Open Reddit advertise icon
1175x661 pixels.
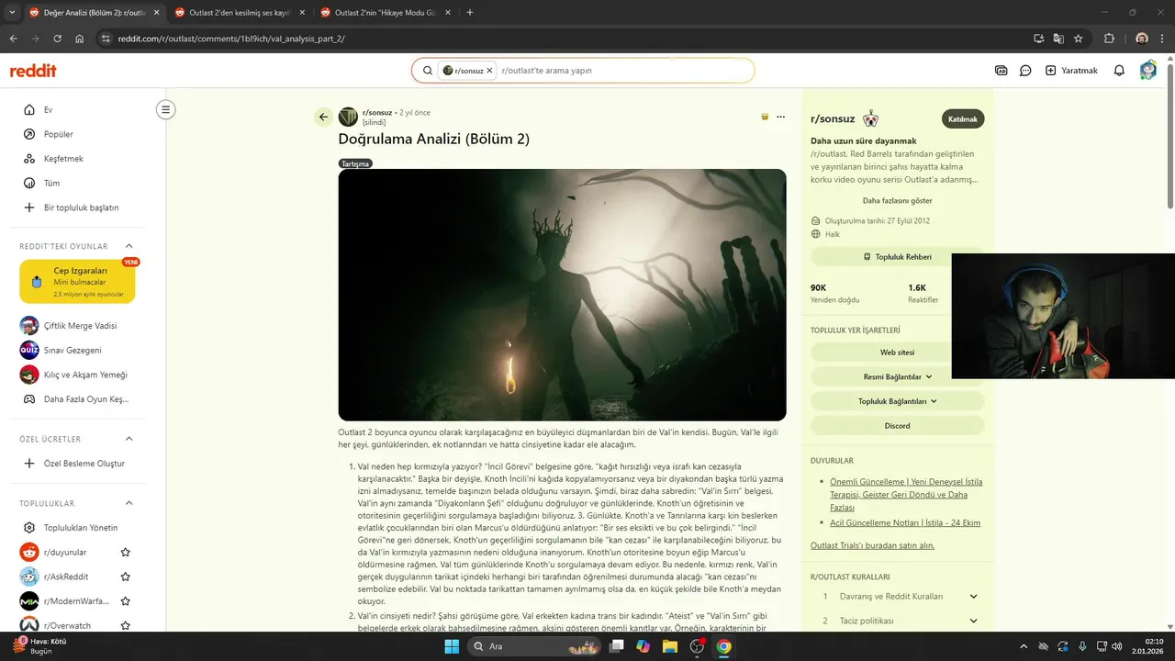coord(1001,71)
